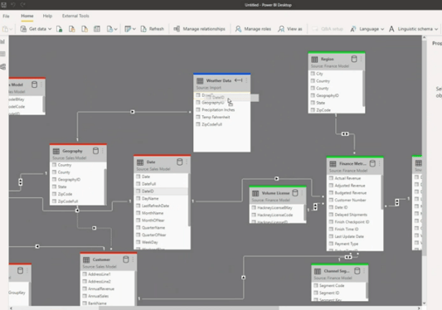Open more options on Weather Data table
442x310 pixels.
(x=246, y=80)
